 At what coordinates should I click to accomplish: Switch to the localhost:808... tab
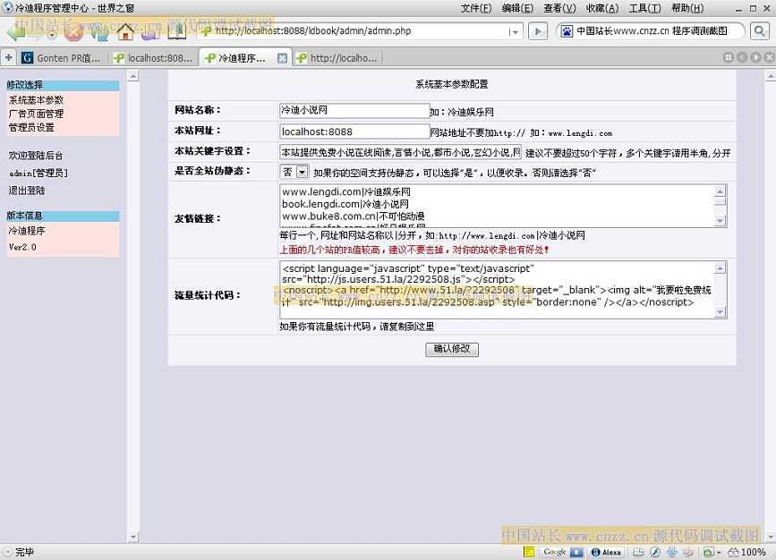(x=153, y=58)
